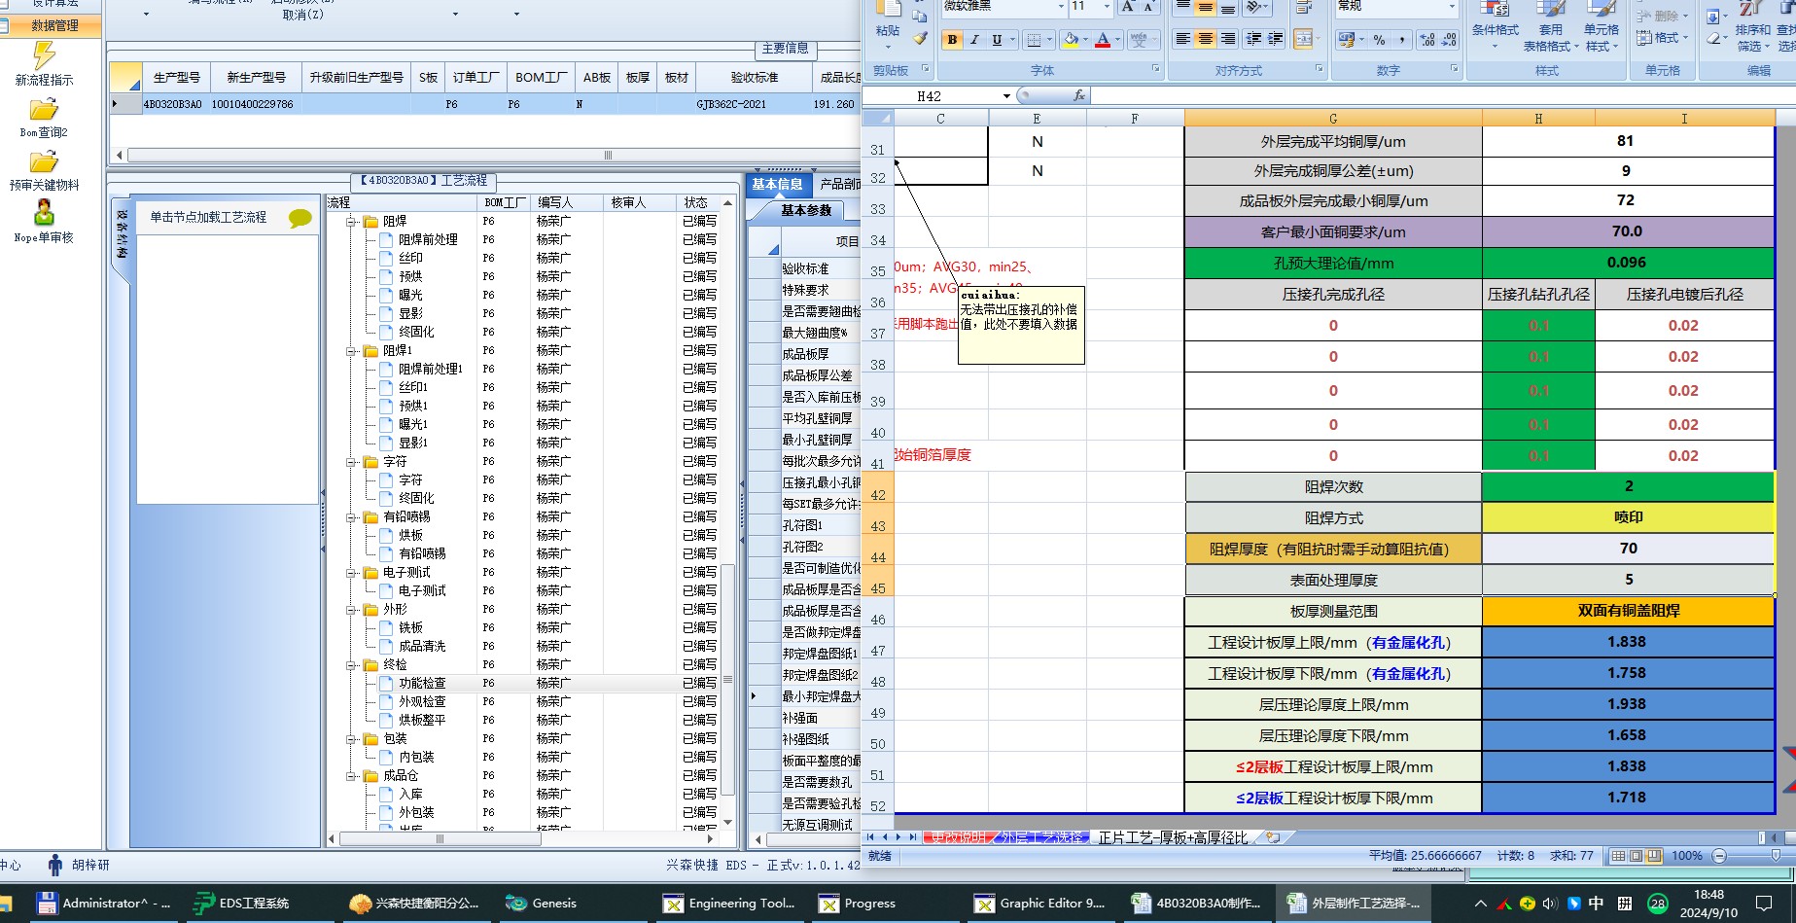Switch to 外层工艺选择 sheet tab
The height and width of the screenshot is (923, 1796).
(x=1042, y=837)
